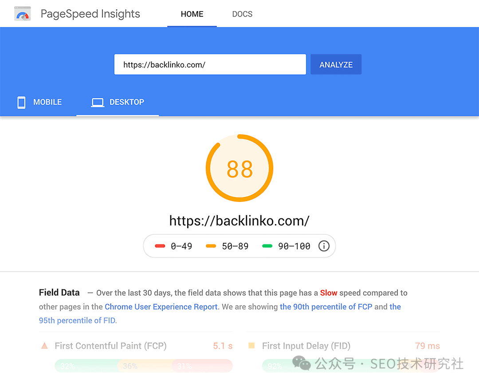Screen dimensions: 479x383
Task: Select the DESKTOP results tab
Action: (x=118, y=102)
